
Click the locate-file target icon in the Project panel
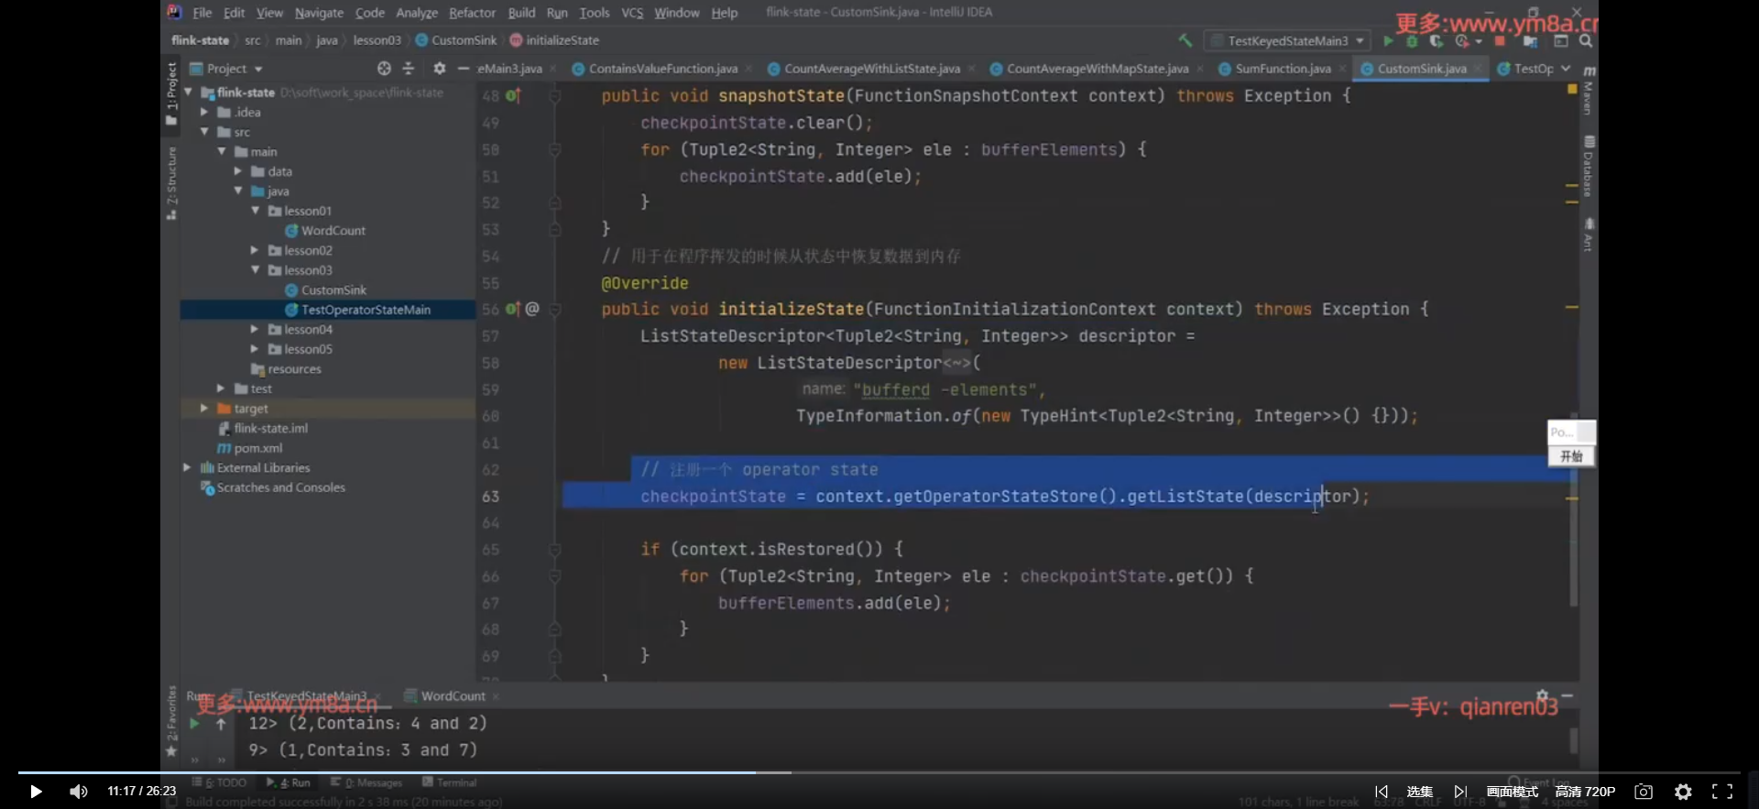tap(384, 69)
